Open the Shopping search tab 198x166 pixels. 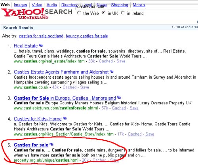(x=120, y=5)
